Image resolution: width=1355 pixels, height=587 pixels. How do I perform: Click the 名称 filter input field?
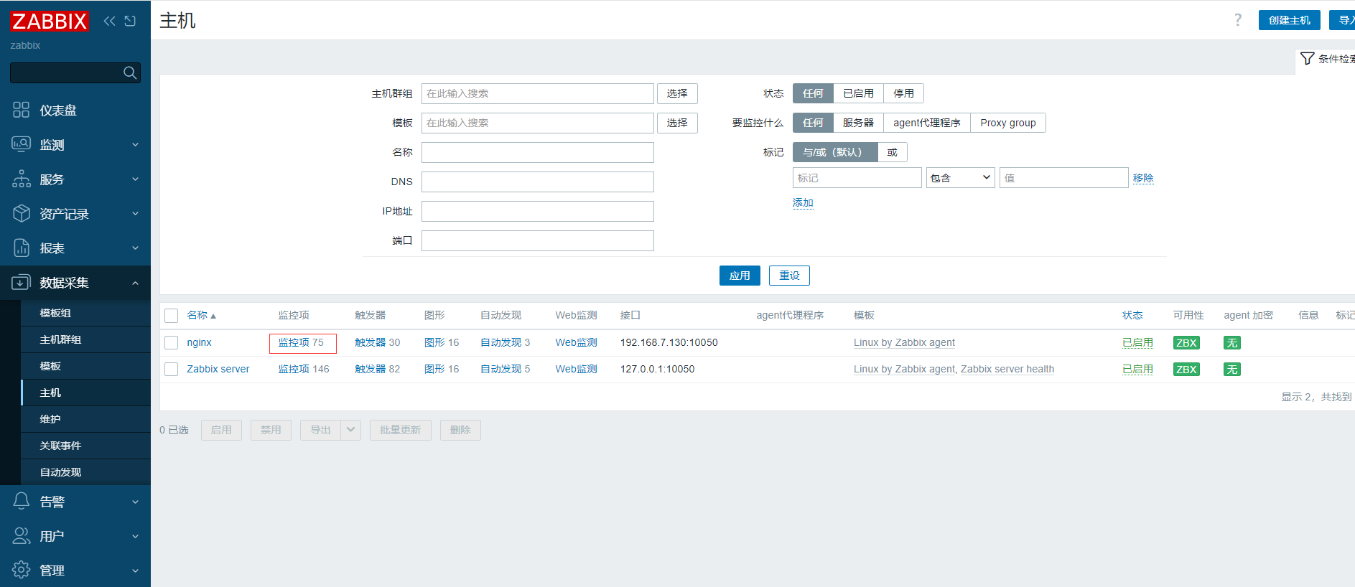click(x=538, y=152)
